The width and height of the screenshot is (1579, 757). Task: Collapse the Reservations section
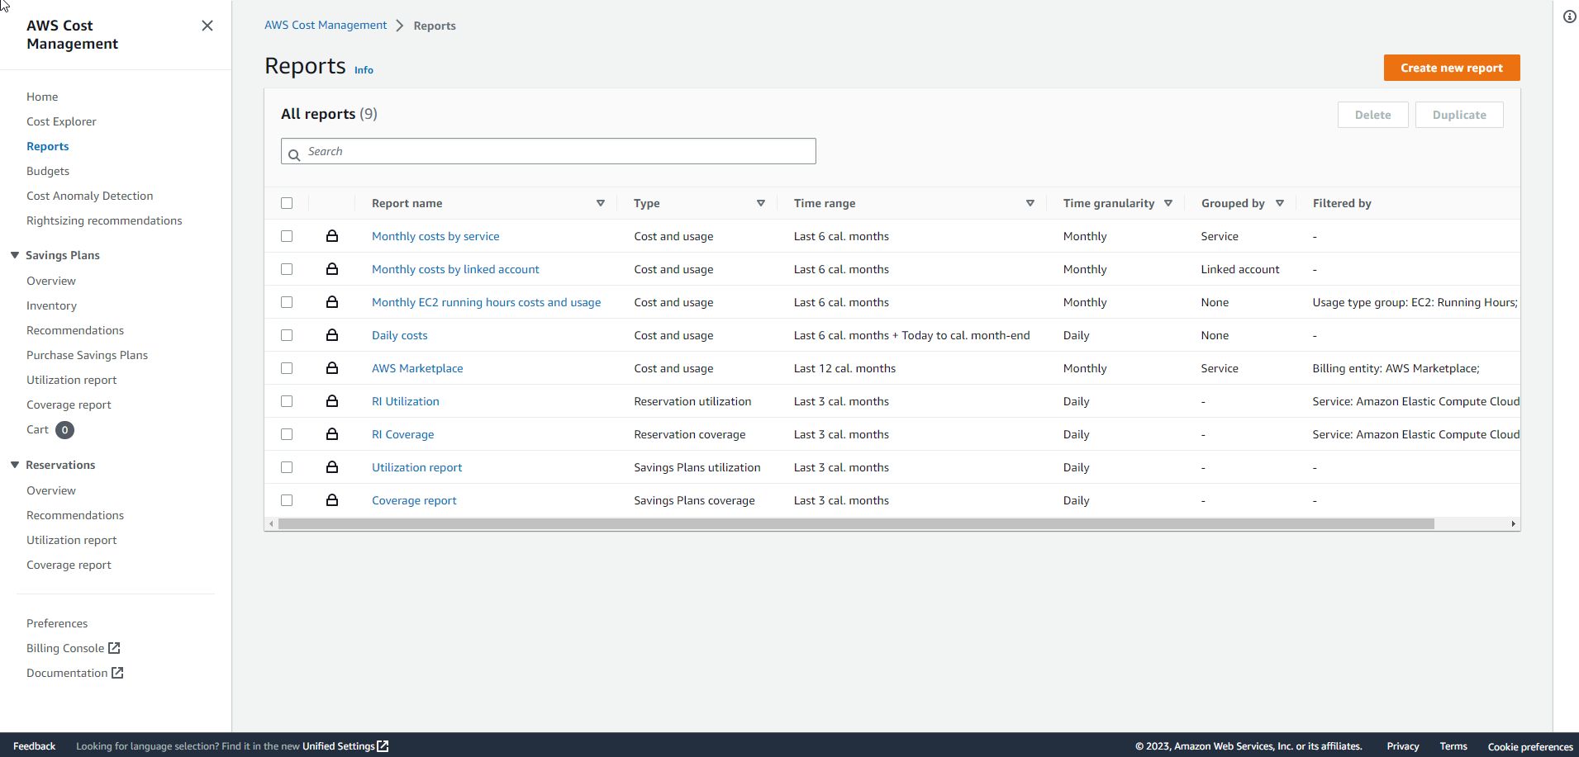click(x=15, y=465)
